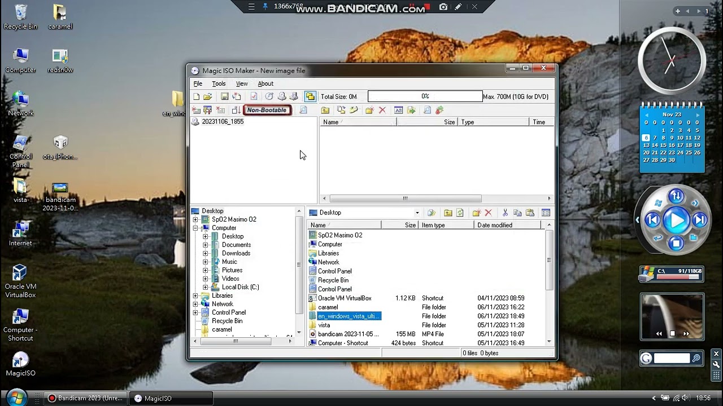The image size is (723, 406).
Task: Click the magnifier icon next to Non-Bootable
Action: coord(303,110)
